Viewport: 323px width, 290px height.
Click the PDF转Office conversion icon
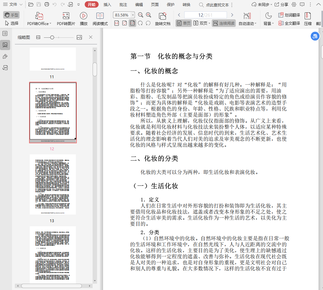tap(39, 16)
